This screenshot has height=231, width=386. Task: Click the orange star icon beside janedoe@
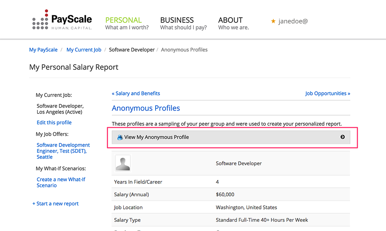click(273, 21)
